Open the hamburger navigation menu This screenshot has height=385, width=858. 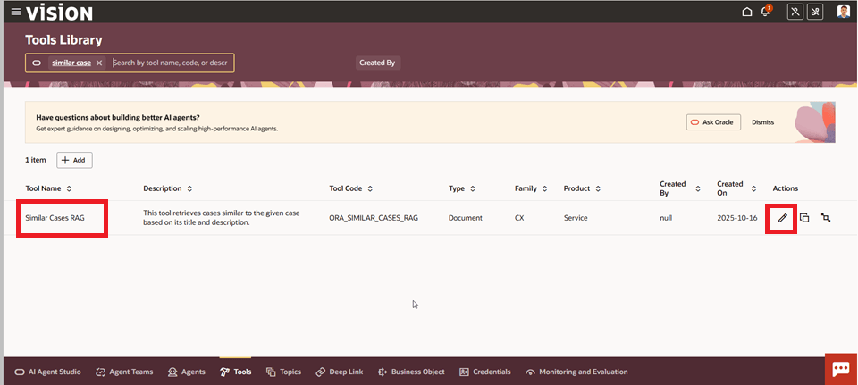(x=16, y=12)
